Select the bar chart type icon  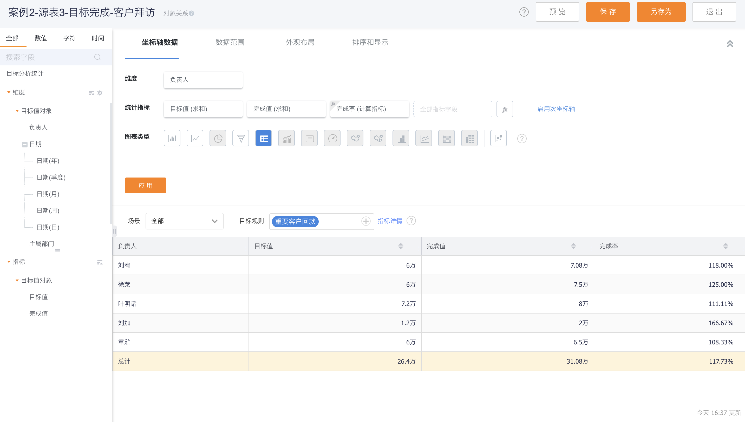point(172,138)
